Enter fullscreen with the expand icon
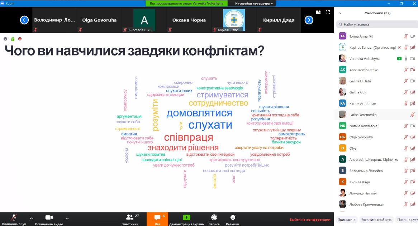The image size is (418, 226). coord(328,12)
